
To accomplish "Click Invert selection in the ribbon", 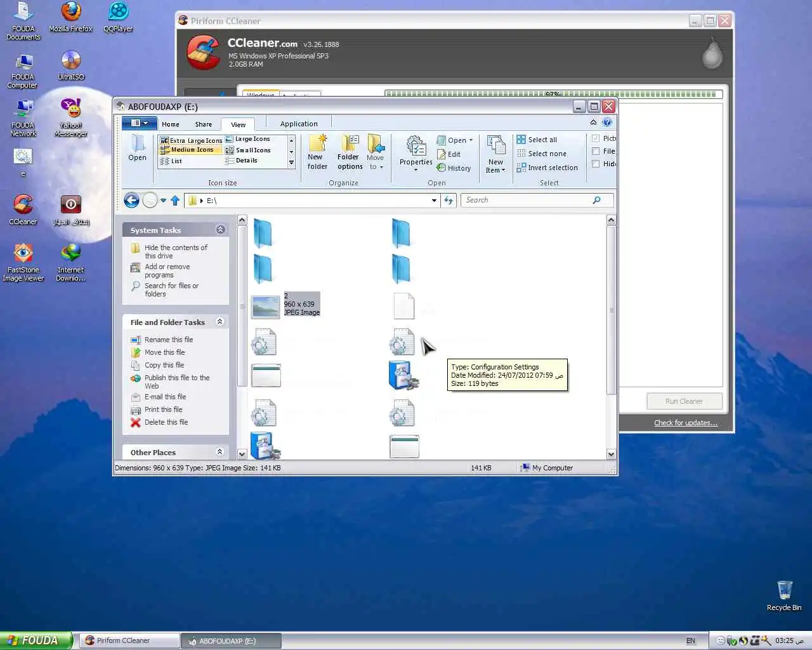I will tap(547, 168).
